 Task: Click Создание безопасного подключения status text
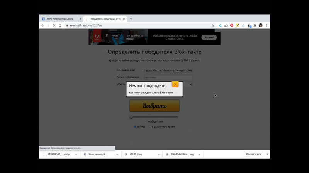[x=60, y=148]
